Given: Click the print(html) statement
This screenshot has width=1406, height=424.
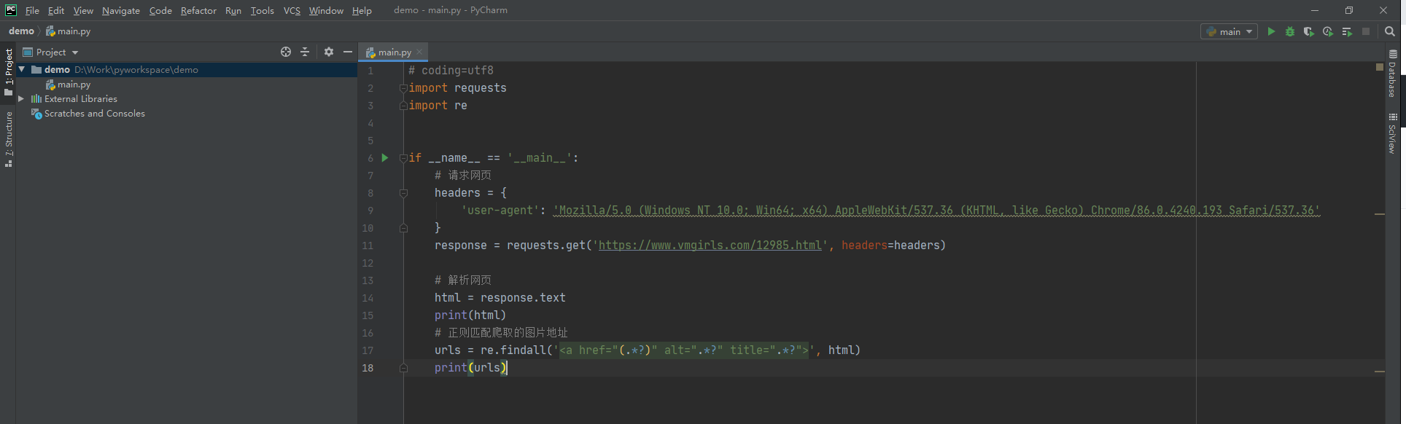Looking at the screenshot, I should click(470, 315).
